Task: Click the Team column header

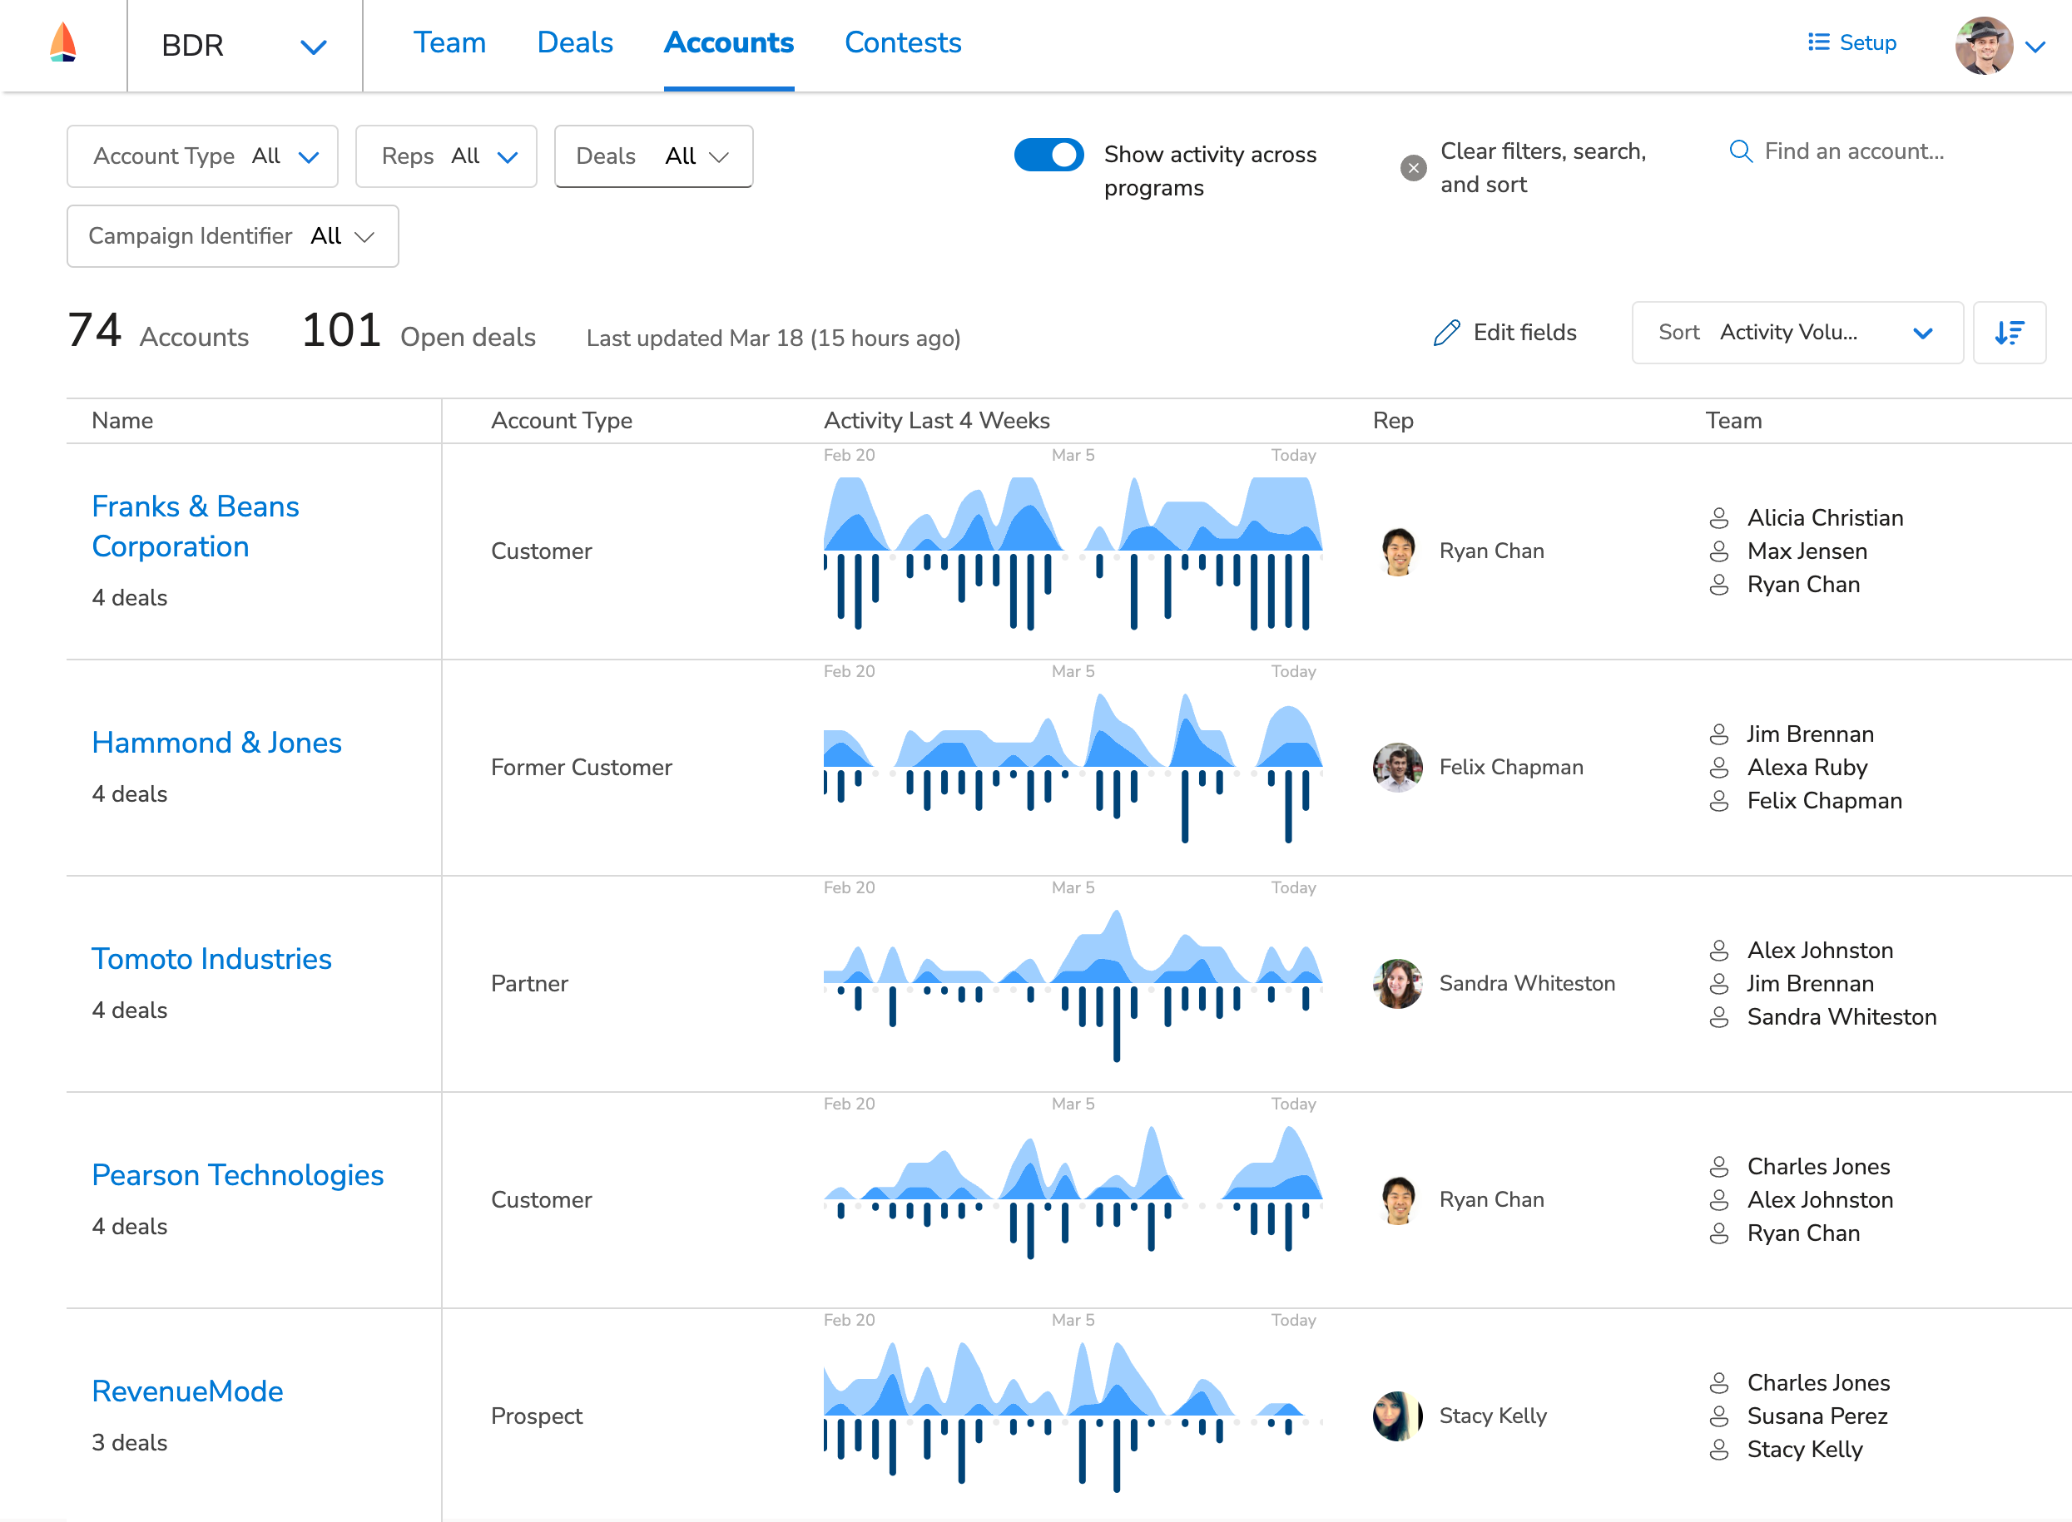Action: [1732, 420]
